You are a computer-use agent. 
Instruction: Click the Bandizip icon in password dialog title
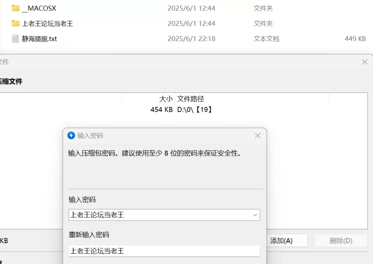click(71, 135)
